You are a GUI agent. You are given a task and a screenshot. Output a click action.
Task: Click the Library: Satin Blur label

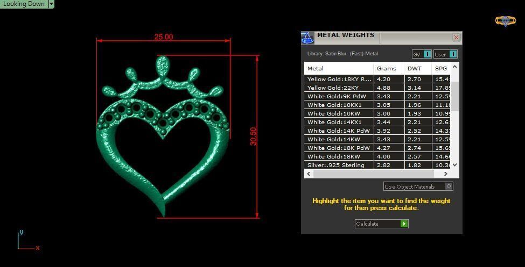point(342,54)
